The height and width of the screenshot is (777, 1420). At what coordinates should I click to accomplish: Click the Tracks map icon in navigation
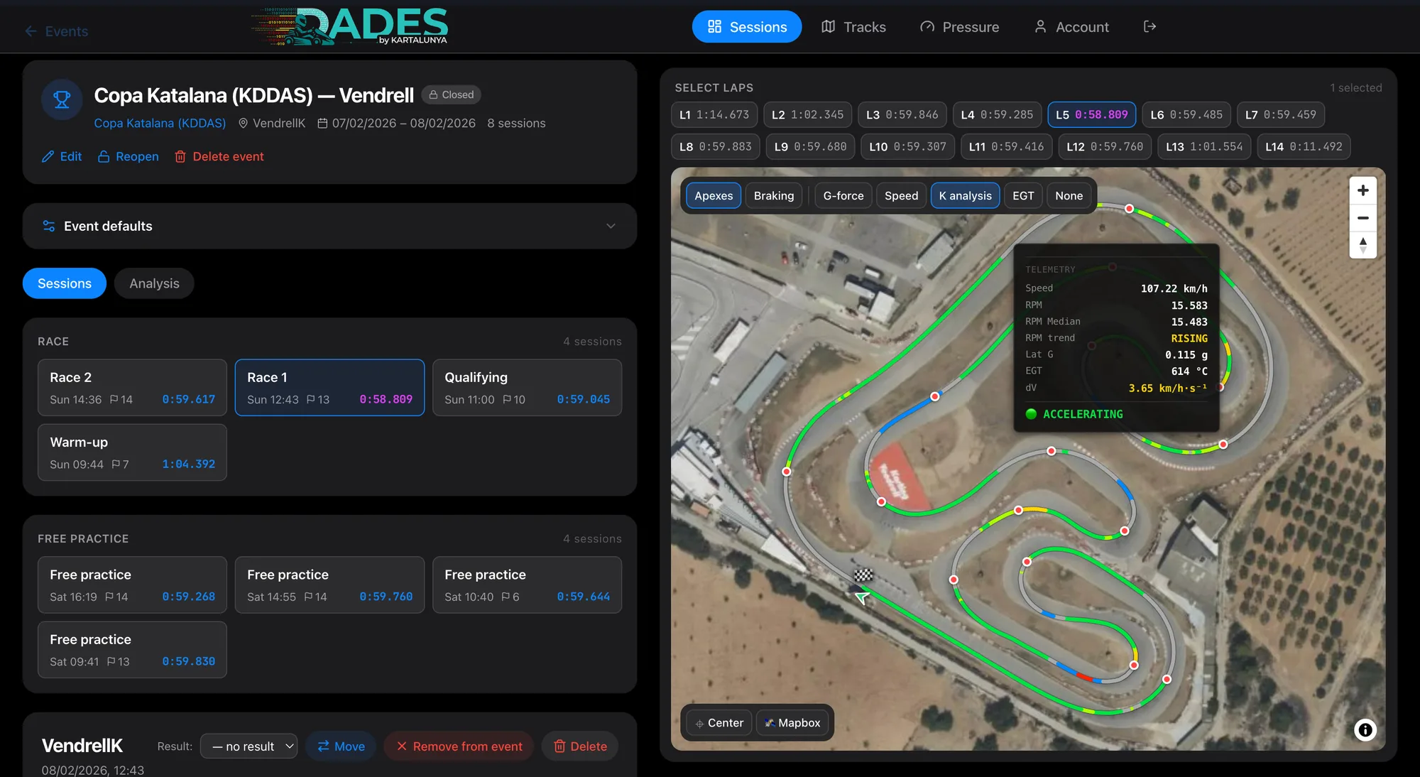[x=828, y=27]
